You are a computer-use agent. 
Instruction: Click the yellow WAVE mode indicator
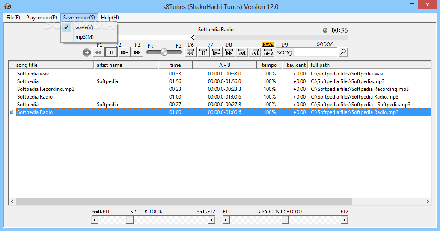click(268, 45)
